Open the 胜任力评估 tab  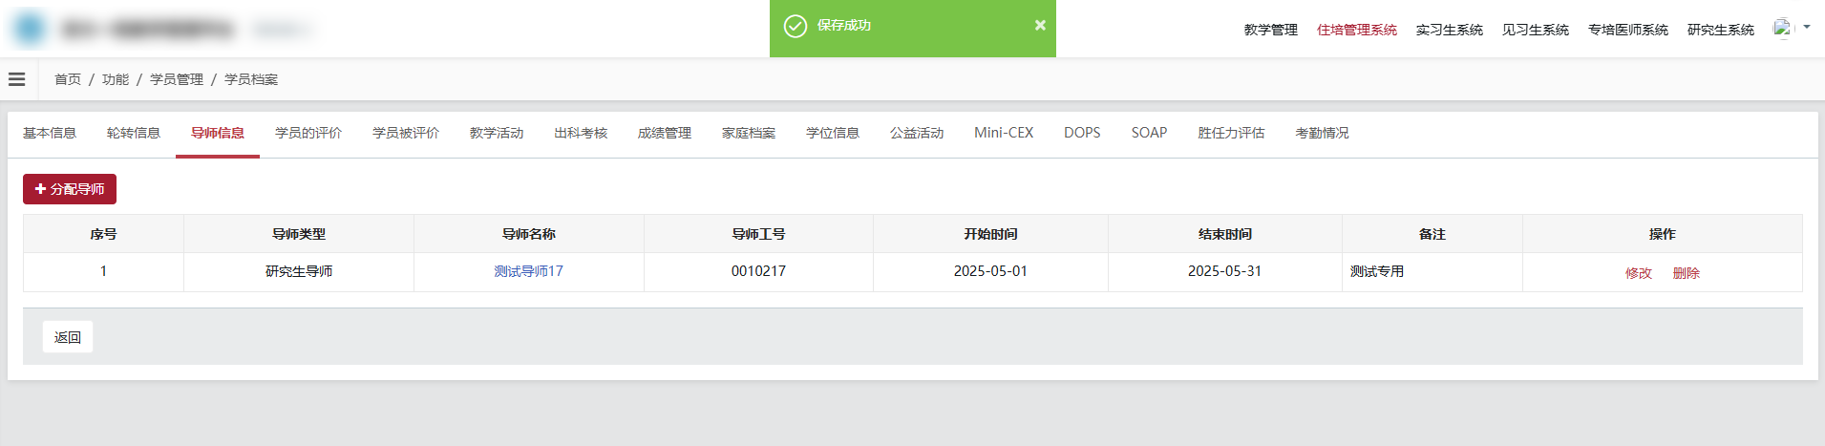click(1231, 133)
